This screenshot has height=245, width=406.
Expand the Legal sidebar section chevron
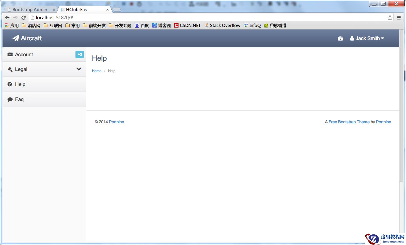79,69
